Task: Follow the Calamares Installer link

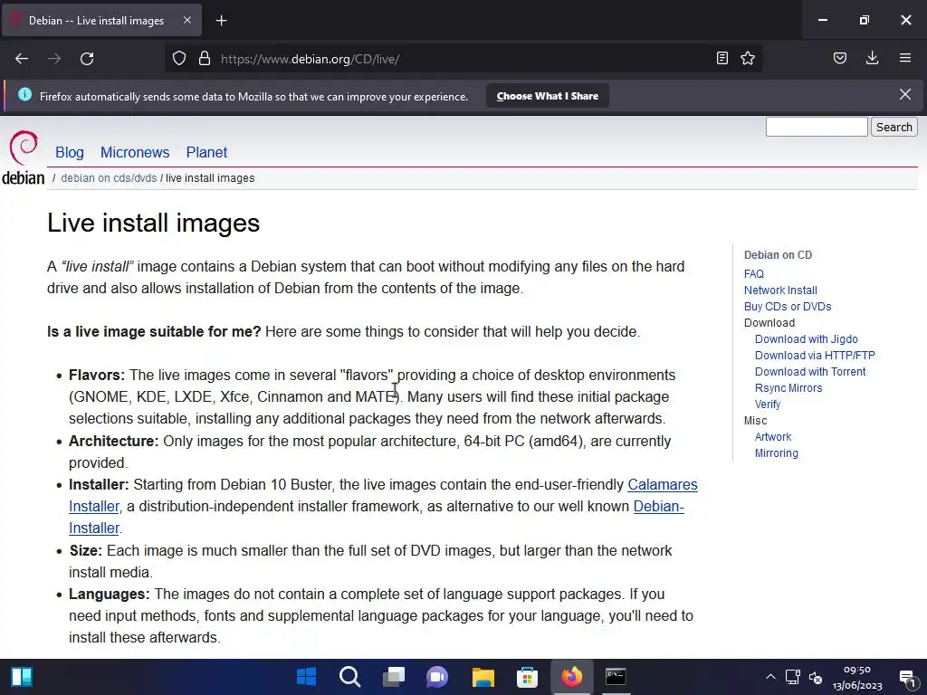Action: [x=662, y=485]
